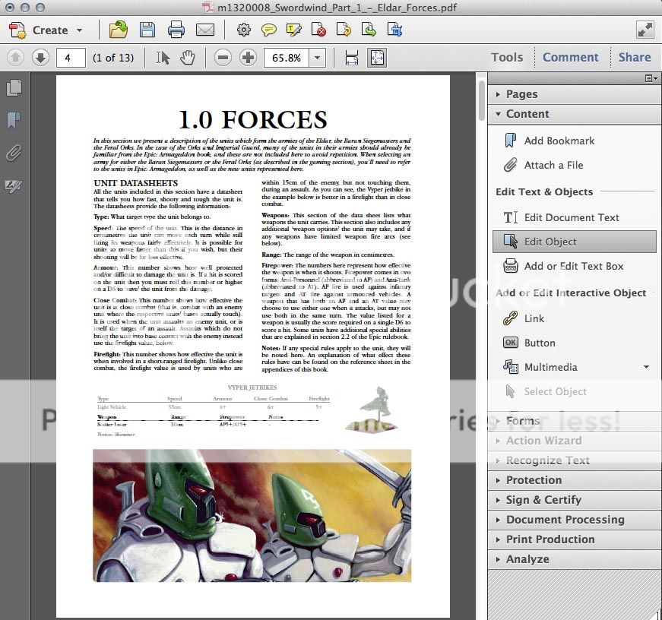Open the zoom level dropdown arrow
The width and height of the screenshot is (662, 620).
[x=318, y=58]
